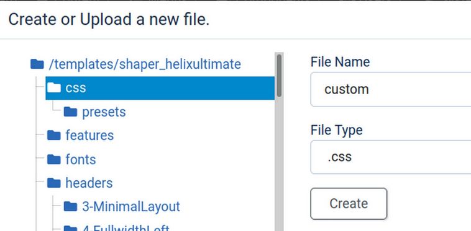
Task: Click the css folder icon
Action: point(54,88)
